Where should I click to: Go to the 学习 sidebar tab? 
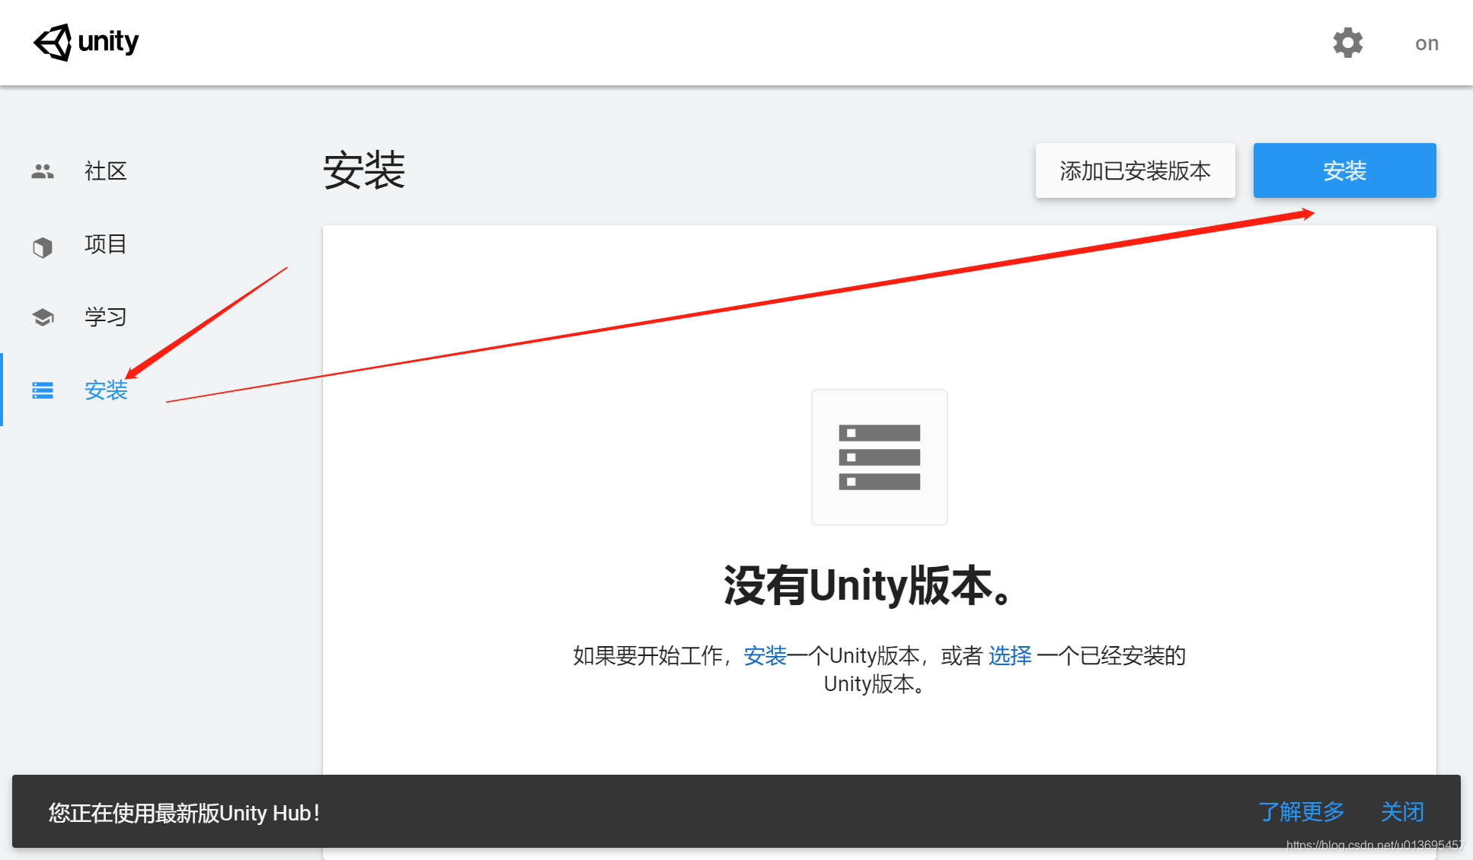click(106, 317)
